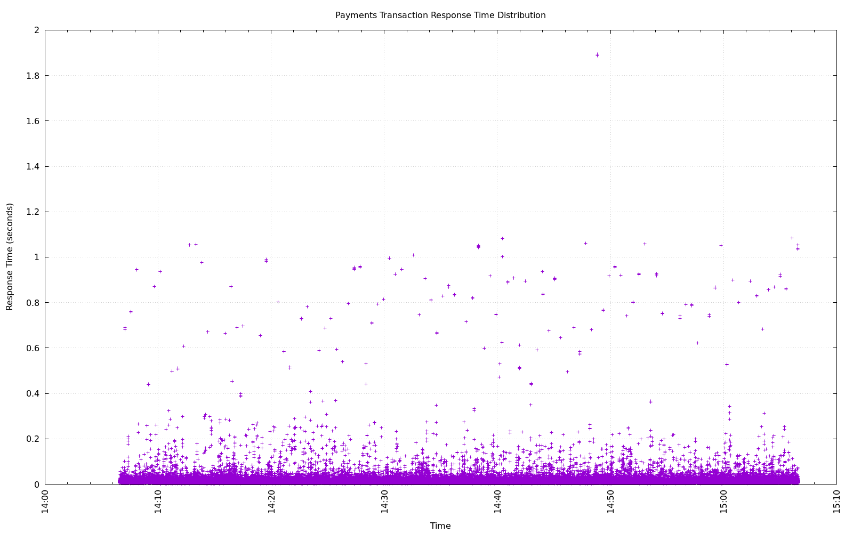Click the "Time" x-axis label
853x533 pixels.
440,526
